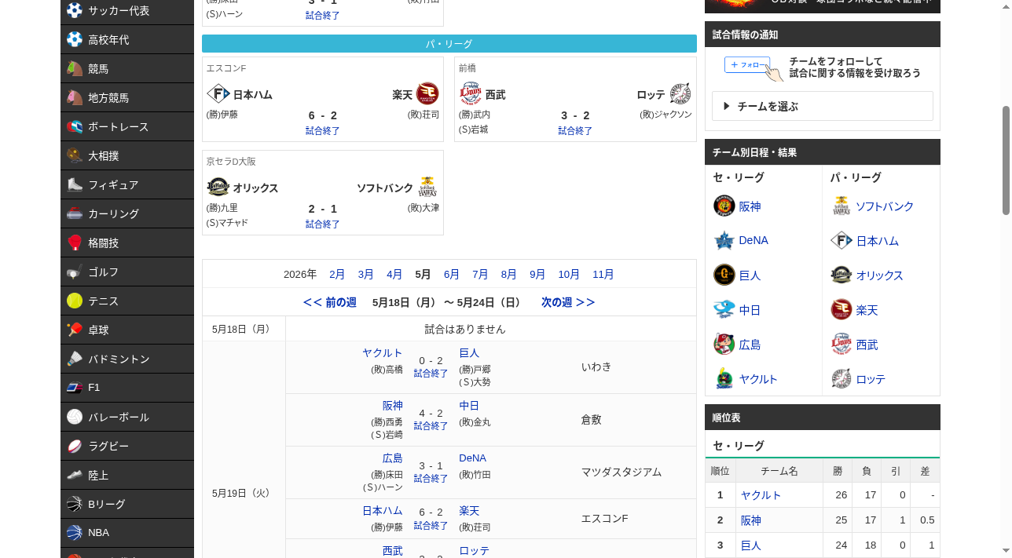
Task: Select the 8月 month tab
Action: pyautogui.click(x=509, y=274)
